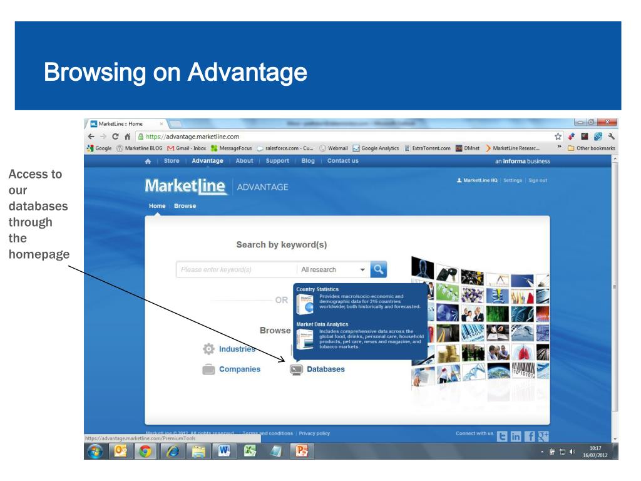The height and width of the screenshot is (481, 641).
Task: Open the Privacy policy link
Action: pos(314,433)
